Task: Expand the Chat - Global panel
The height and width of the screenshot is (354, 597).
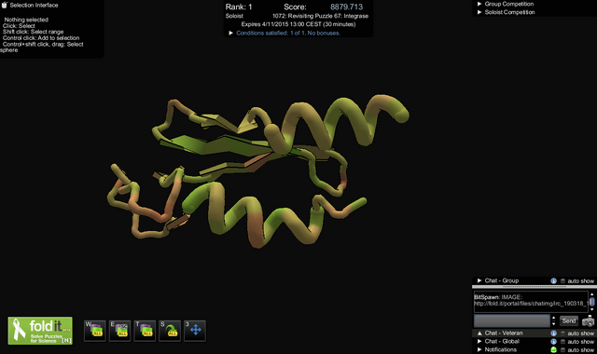Action: click(479, 342)
